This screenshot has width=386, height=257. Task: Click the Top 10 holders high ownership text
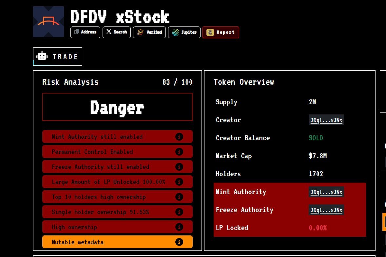coord(99,197)
